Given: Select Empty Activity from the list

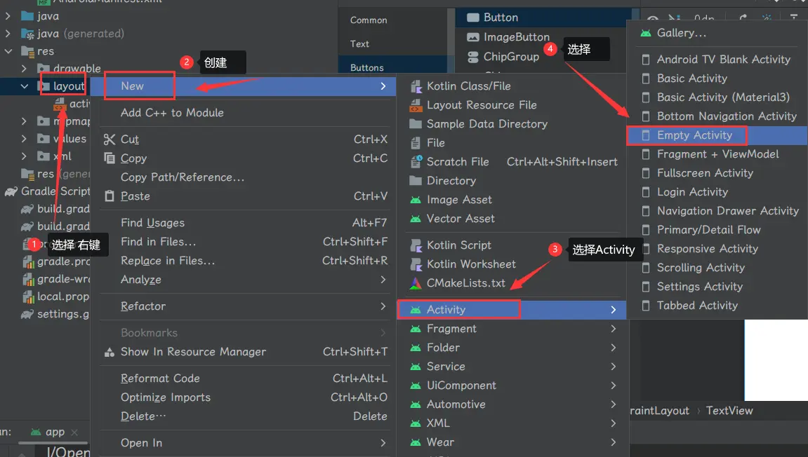Looking at the screenshot, I should click(694, 135).
